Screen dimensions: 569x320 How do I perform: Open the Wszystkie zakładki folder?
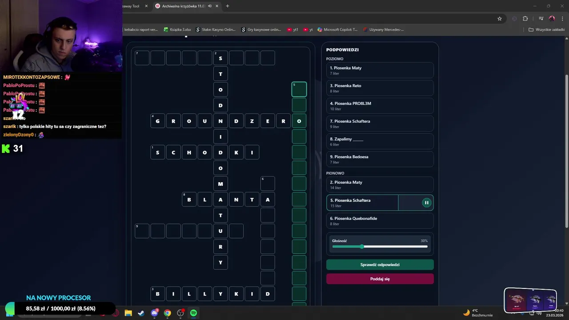pyautogui.click(x=546, y=30)
